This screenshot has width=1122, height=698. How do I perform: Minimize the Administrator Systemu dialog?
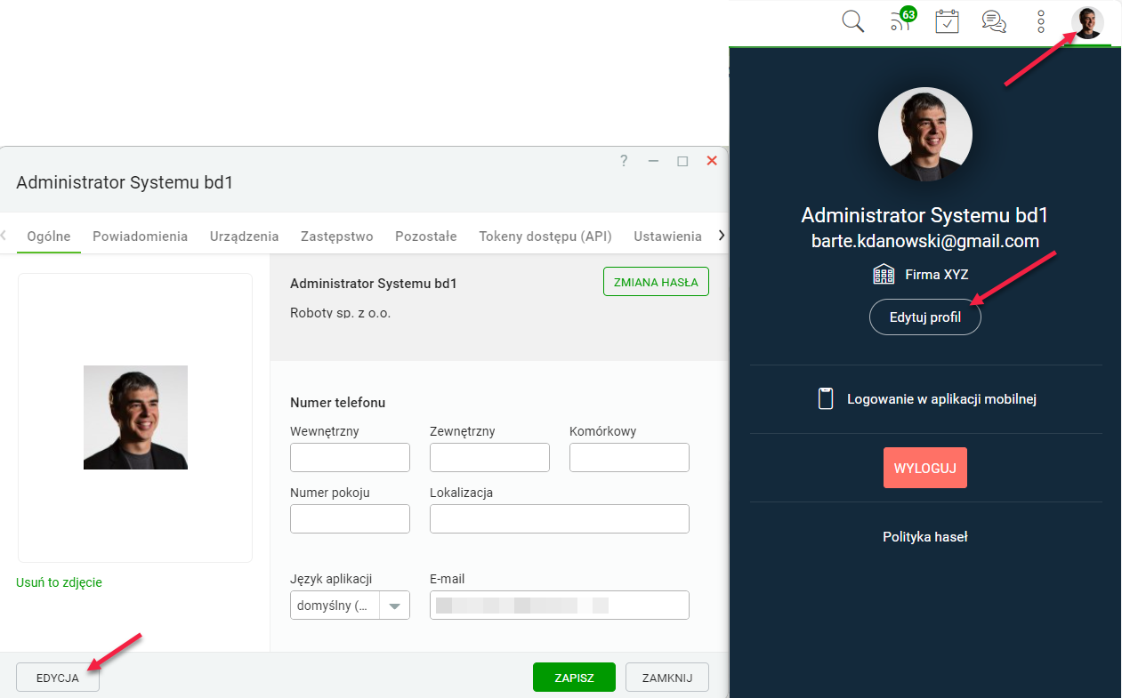point(653,161)
